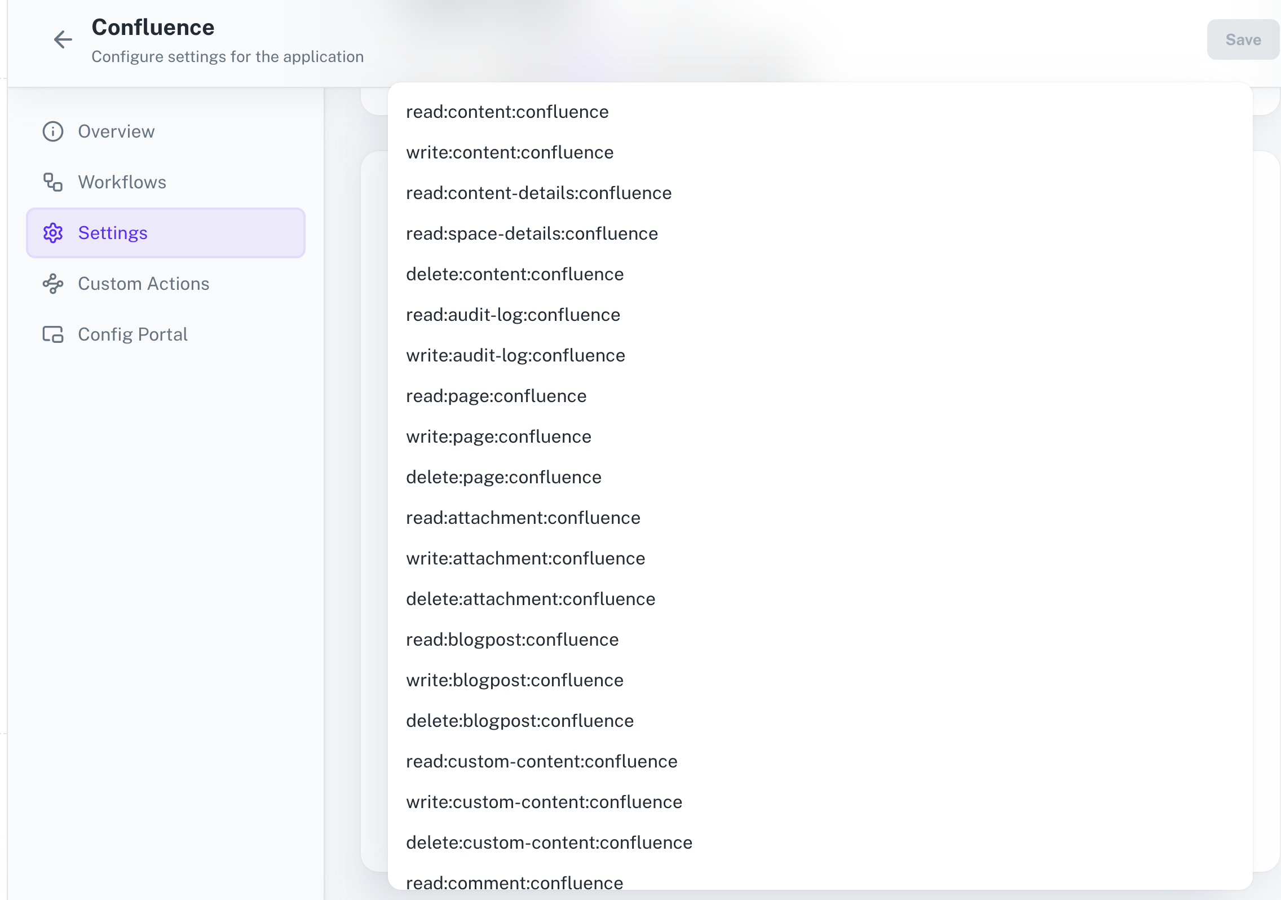Select read:content:confluence scope
Image resolution: width=1281 pixels, height=900 pixels.
(507, 112)
